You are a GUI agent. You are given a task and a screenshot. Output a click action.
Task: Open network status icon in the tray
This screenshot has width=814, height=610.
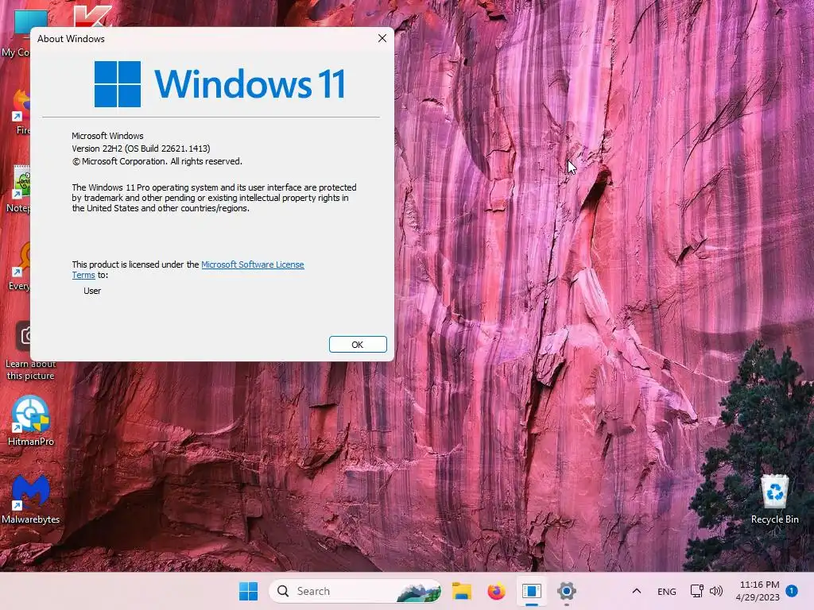[x=696, y=591]
